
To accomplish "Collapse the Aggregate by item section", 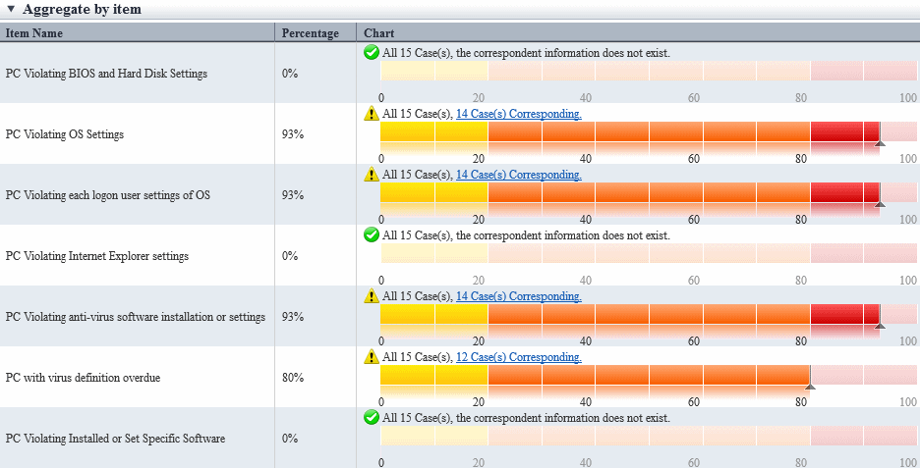I will pos(11,10).
